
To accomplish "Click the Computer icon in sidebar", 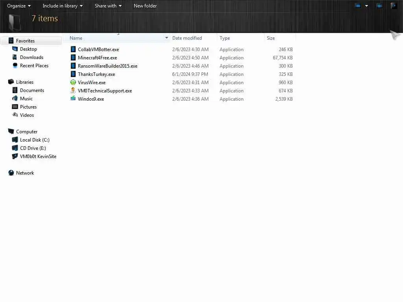I will (x=11, y=131).
